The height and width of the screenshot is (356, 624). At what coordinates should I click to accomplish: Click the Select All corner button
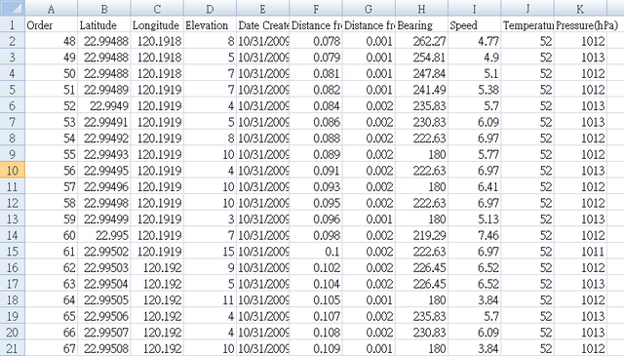tap(13, 8)
